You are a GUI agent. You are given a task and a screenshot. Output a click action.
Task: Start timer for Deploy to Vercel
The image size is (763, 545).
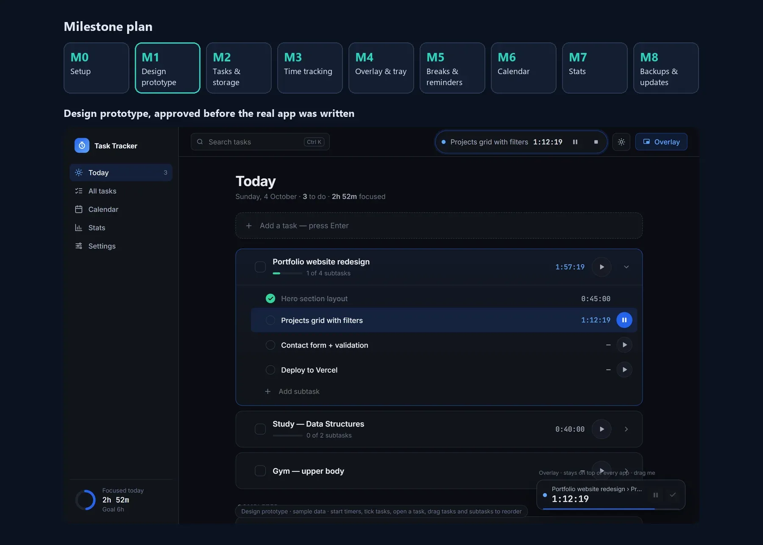pos(624,370)
